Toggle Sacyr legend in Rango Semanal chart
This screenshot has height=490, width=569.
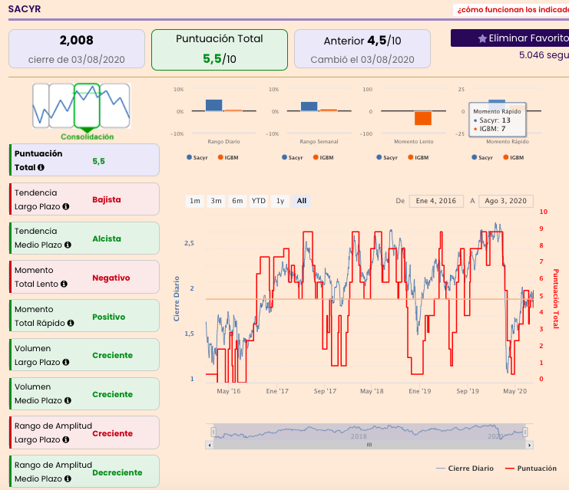pyautogui.click(x=292, y=157)
